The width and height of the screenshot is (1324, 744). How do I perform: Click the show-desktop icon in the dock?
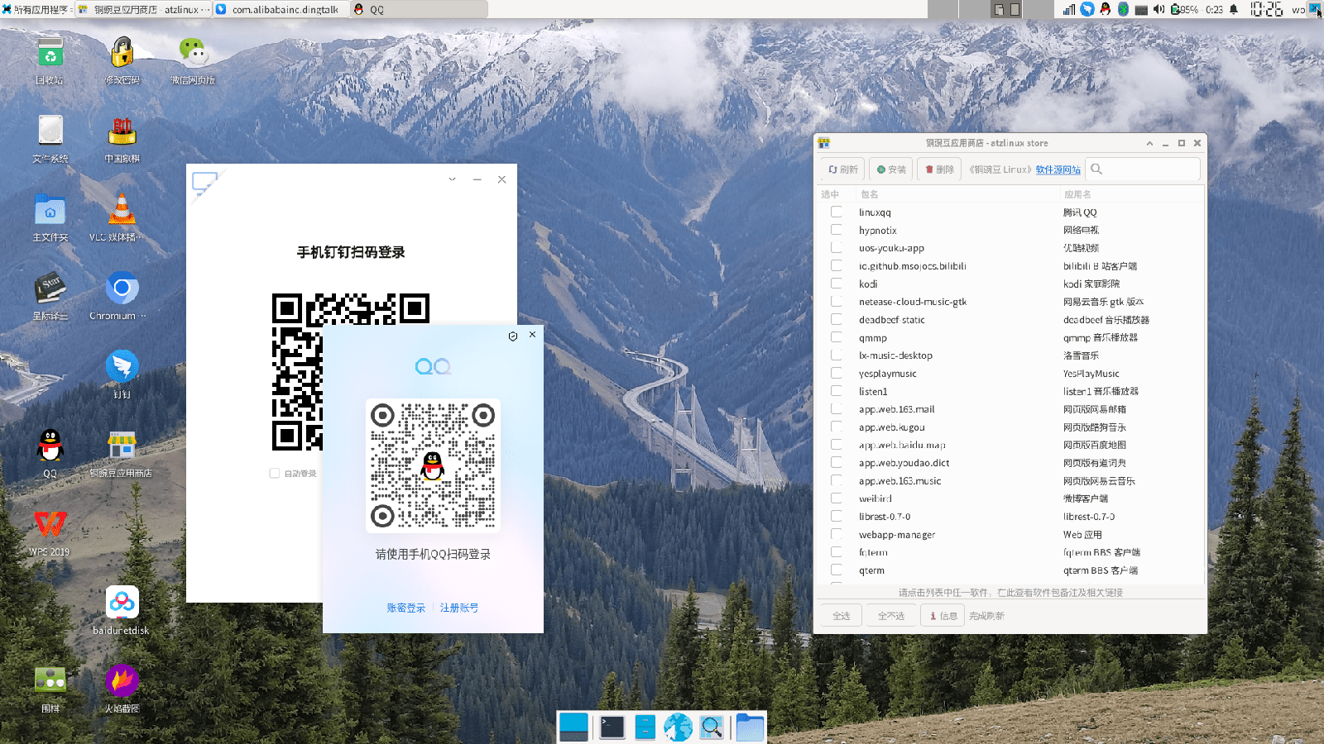(573, 727)
